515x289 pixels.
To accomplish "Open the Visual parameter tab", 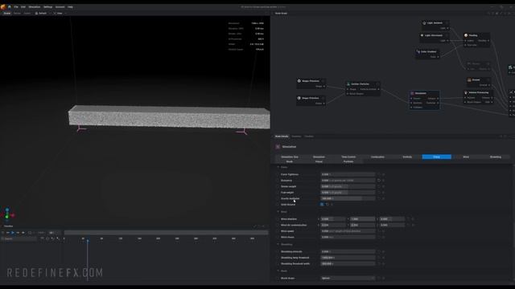I will 319,161.
